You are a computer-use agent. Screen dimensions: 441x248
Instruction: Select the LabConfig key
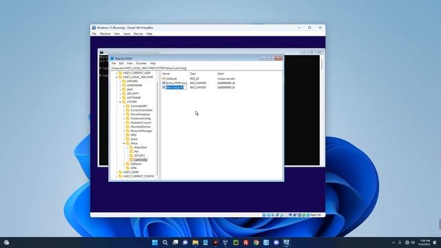[x=141, y=160]
